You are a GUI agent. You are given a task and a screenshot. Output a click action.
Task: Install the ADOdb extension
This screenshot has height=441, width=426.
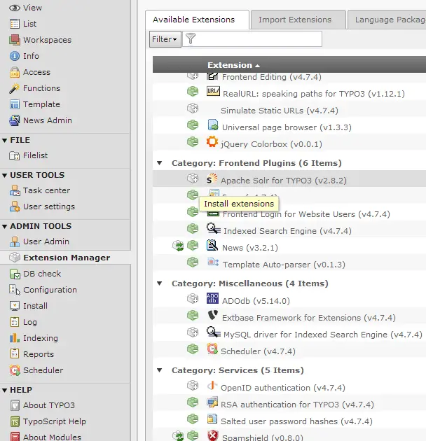point(193,298)
